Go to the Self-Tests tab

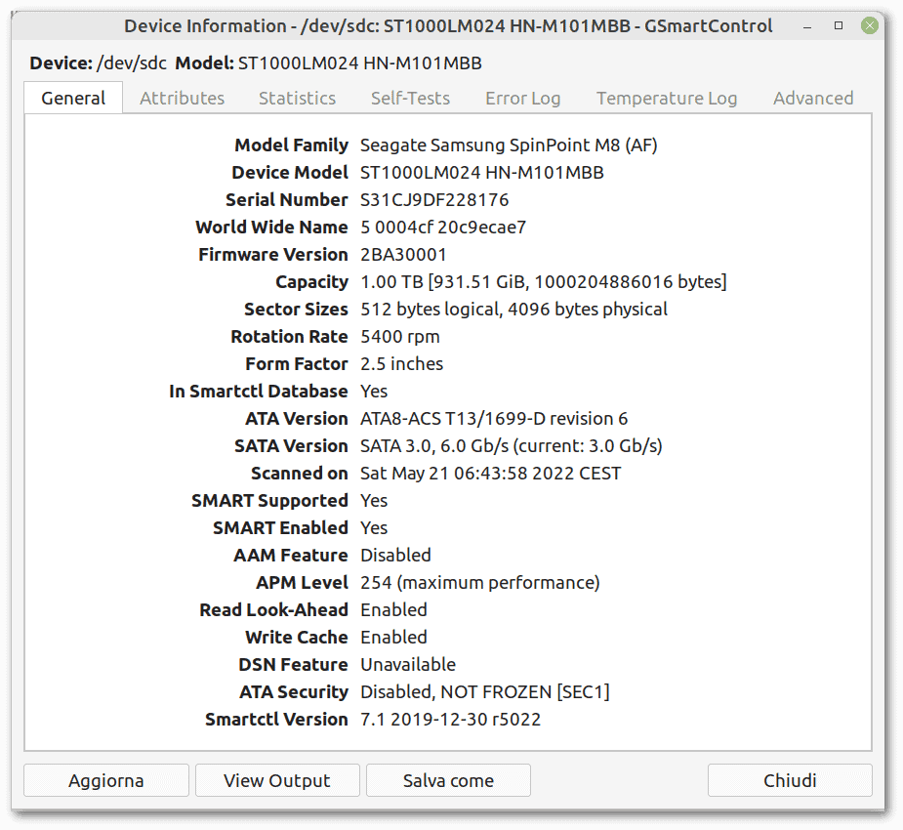tap(410, 98)
